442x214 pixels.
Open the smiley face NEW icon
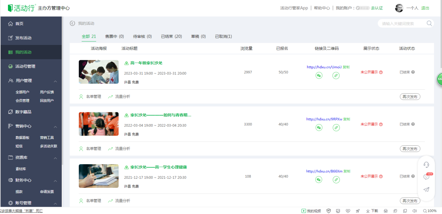tap(426, 177)
